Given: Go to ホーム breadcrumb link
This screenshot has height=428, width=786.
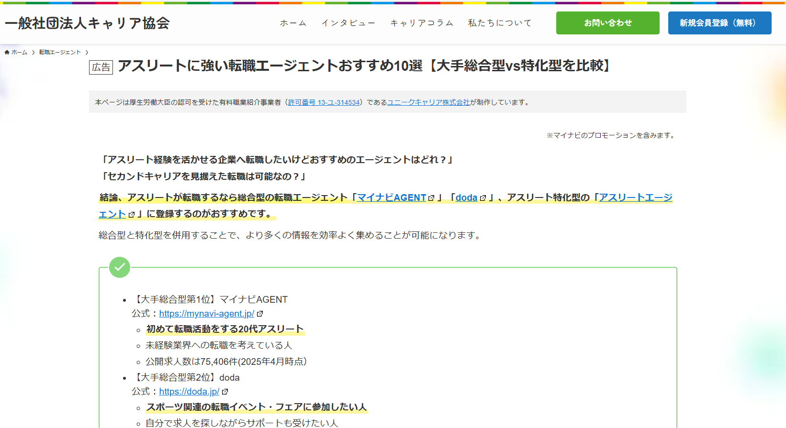Looking at the screenshot, I should pyautogui.click(x=19, y=52).
